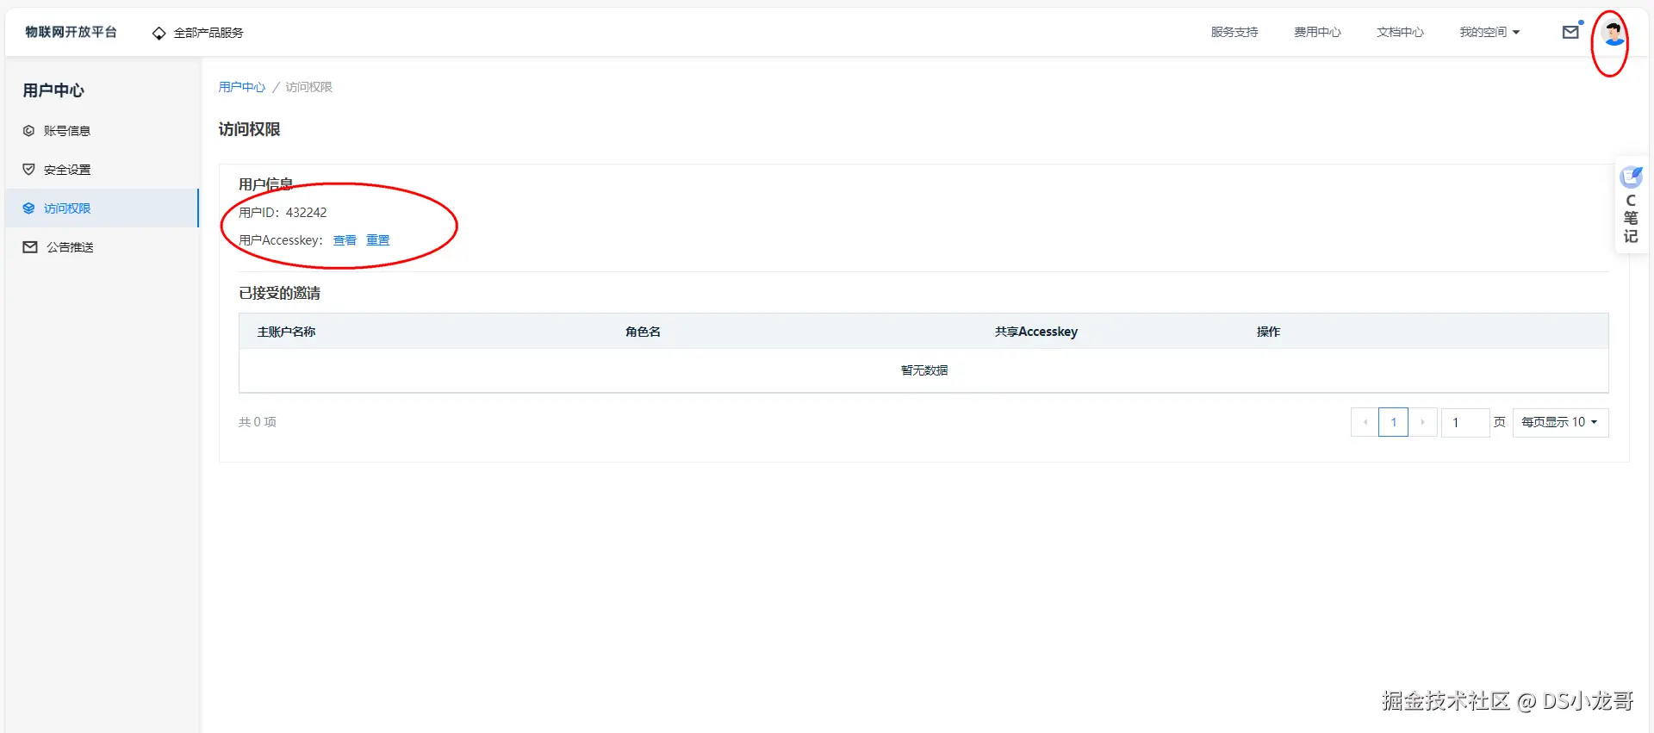Click 查看 to view user Accesskey
1654x733 pixels.
point(345,240)
